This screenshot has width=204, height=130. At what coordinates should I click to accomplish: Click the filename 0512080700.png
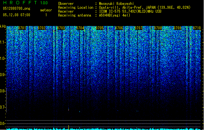[17, 8]
